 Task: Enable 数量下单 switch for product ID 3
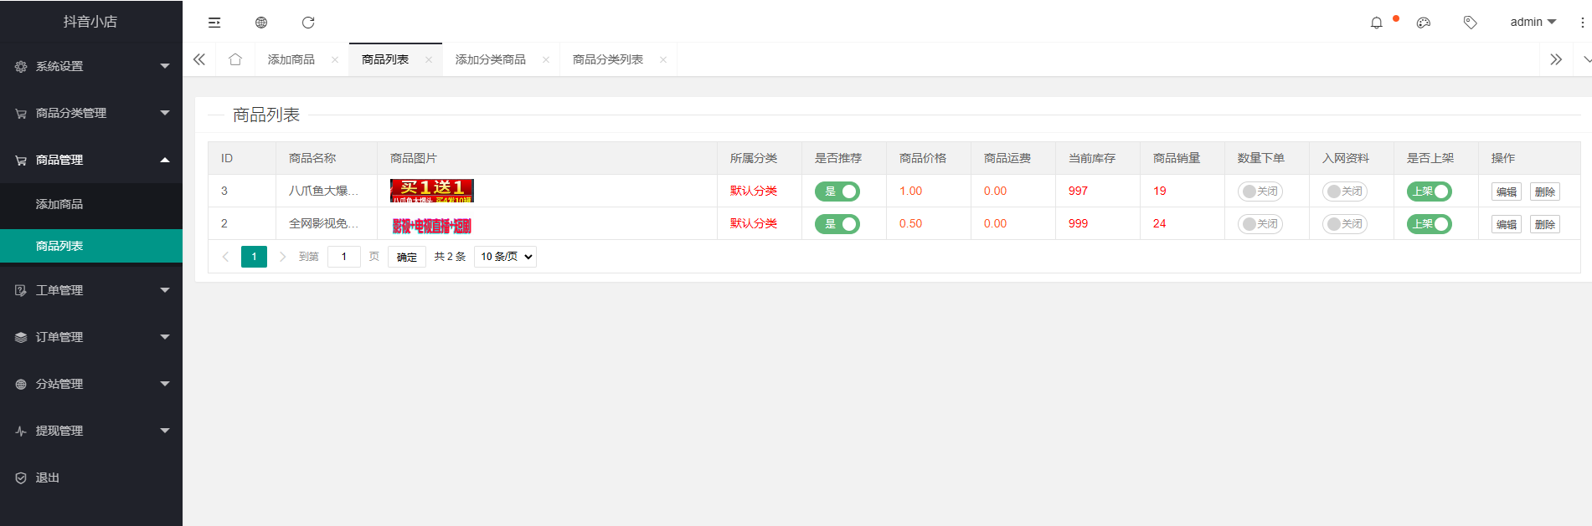(x=1260, y=192)
